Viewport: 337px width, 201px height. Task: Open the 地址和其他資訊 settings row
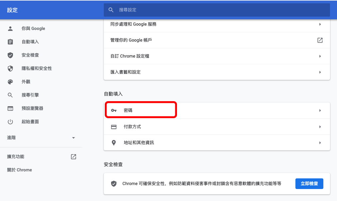(217, 143)
